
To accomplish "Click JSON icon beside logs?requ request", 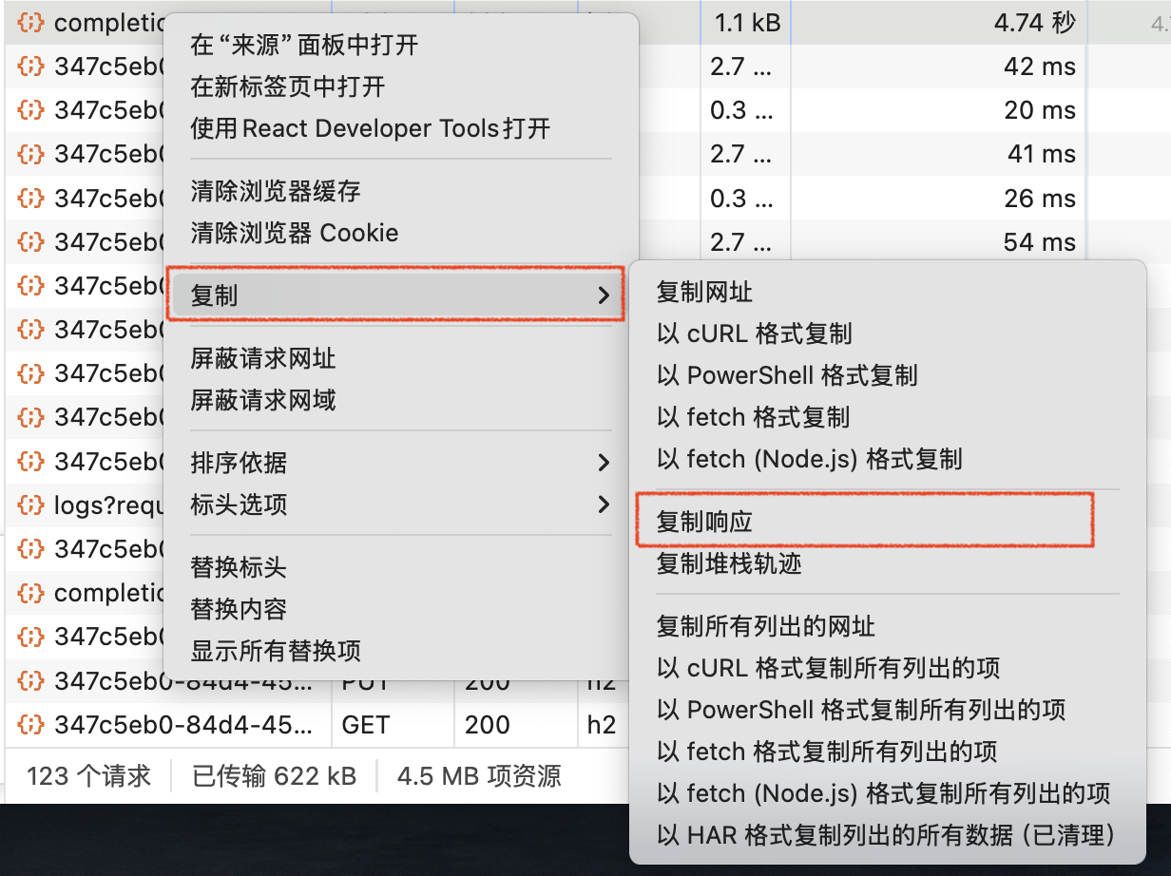I will (31, 505).
